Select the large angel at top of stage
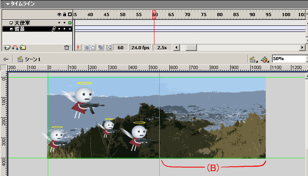 (83, 100)
